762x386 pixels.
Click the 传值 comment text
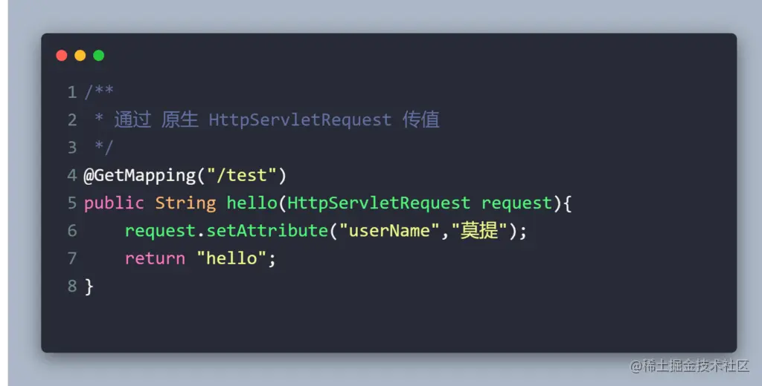(421, 120)
